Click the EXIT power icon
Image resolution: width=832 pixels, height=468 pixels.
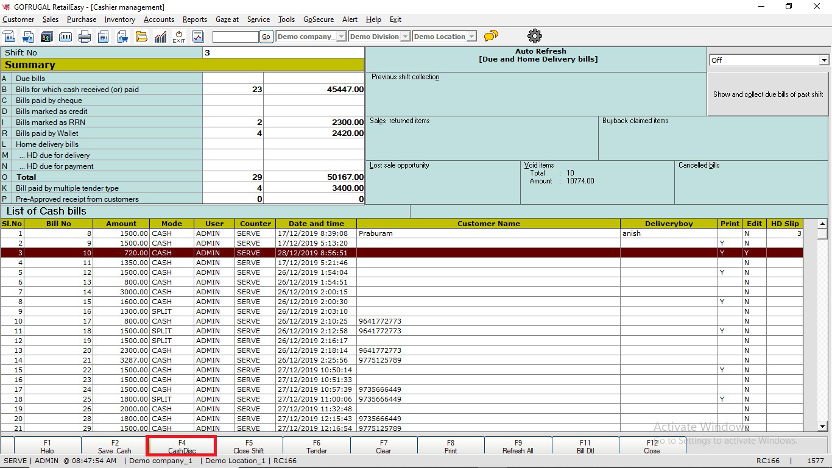click(178, 37)
